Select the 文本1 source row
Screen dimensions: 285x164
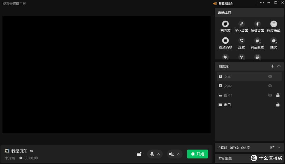point(249,86)
